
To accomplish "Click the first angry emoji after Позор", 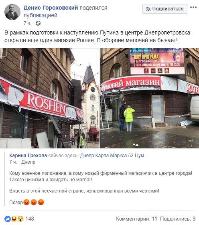I will click(26, 202).
